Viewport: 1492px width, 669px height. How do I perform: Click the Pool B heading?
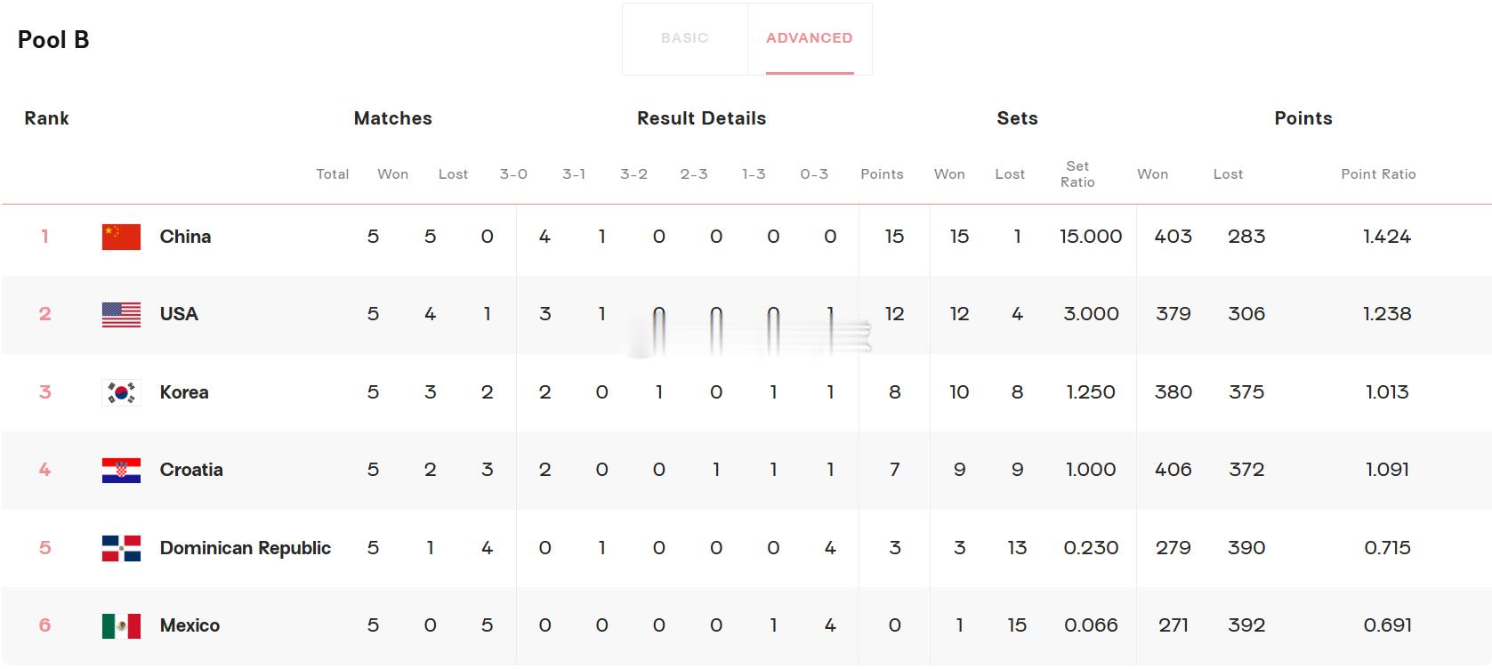(x=53, y=40)
